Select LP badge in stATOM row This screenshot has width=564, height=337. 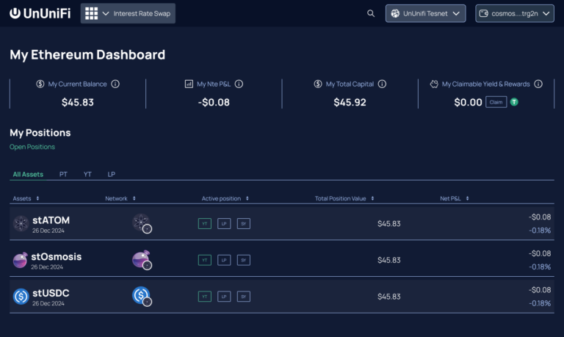[224, 223]
